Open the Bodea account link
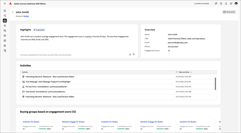This screenshot has width=241, height=133. (x=26, y=16)
